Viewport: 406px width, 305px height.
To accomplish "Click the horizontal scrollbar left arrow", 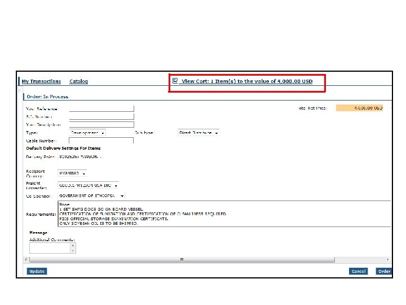I will pos(26,259).
